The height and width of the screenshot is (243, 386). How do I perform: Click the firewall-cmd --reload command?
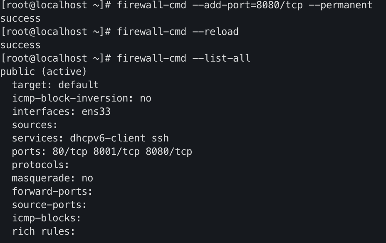pos(178,32)
